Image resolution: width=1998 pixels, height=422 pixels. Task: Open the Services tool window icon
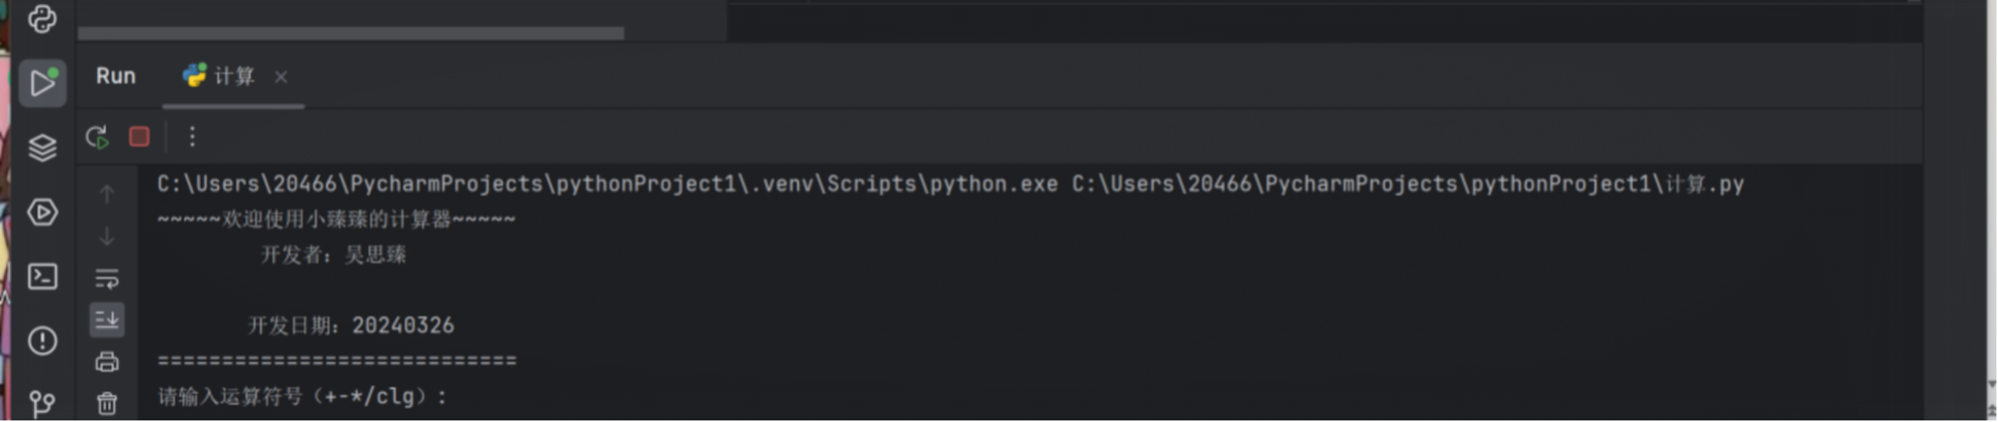click(42, 213)
